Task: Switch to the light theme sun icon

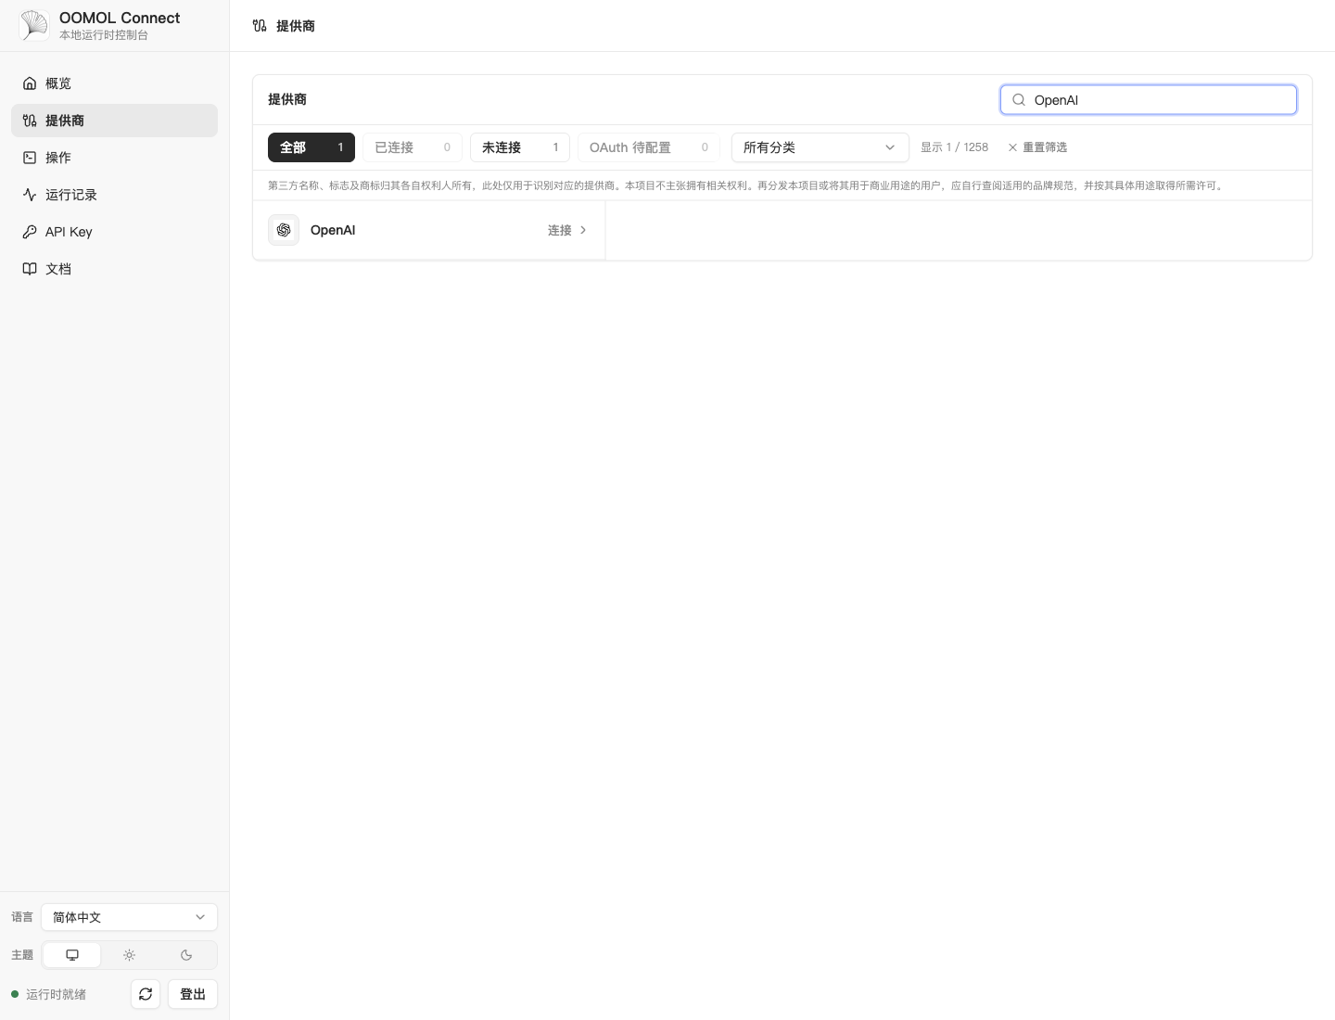Action: [x=130, y=955]
